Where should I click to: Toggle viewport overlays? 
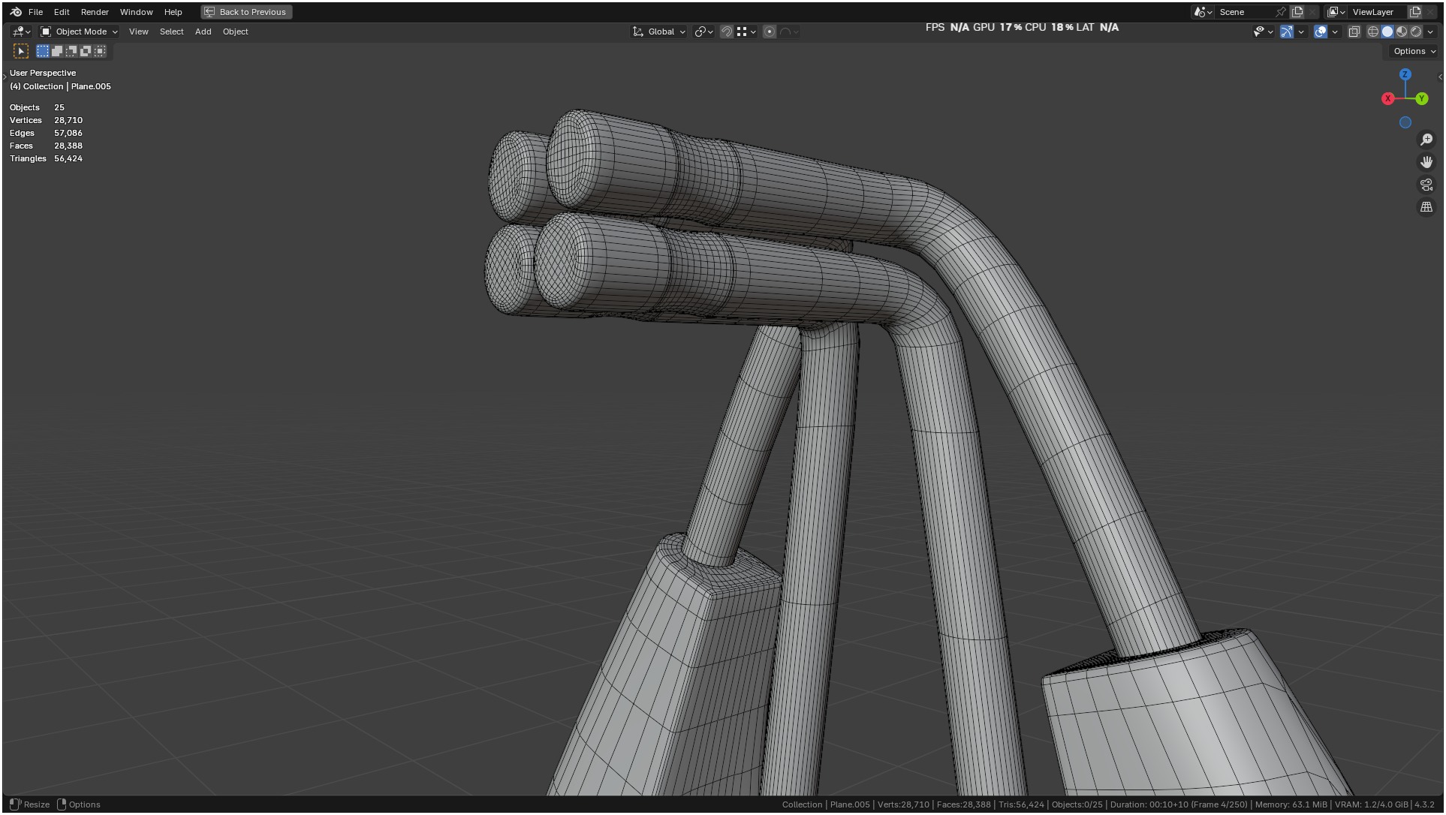click(1321, 32)
